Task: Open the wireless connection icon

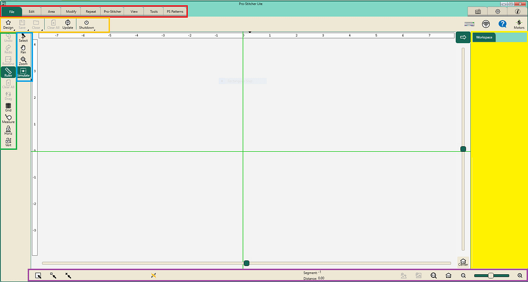Action: pyautogui.click(x=486, y=24)
